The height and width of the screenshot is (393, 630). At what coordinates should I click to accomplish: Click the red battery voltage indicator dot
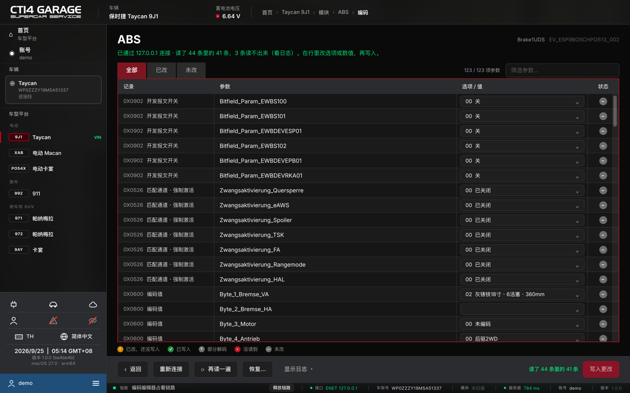(218, 16)
